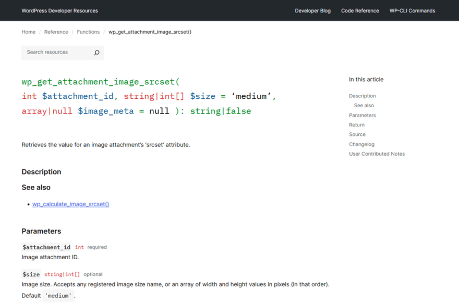View User Contributed Notes via sidebar link
Screen dimensions: 459x304
tap(377, 154)
